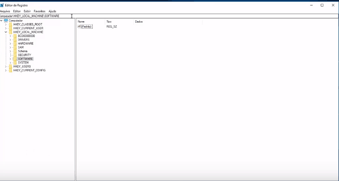This screenshot has width=339, height=181.
Task: Select HKEY_USERS in the tree
Action: click(x=22, y=66)
